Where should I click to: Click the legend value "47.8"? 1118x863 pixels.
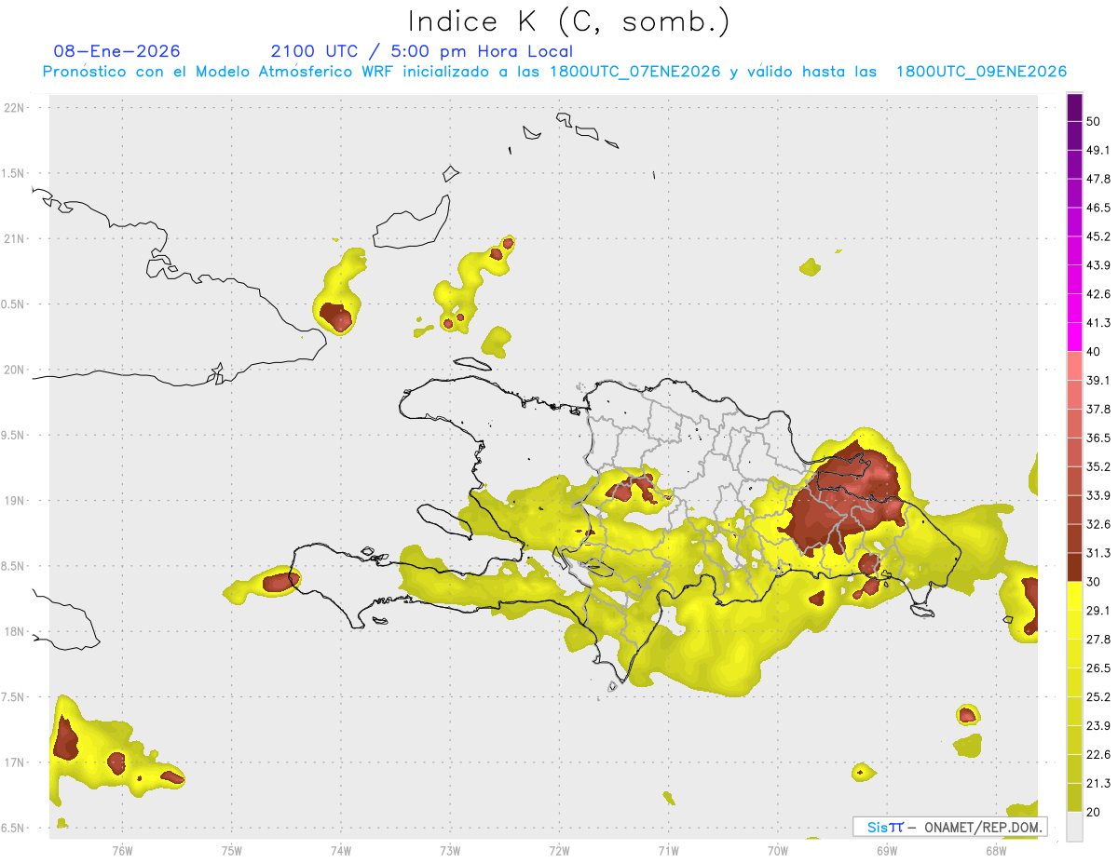1098,179
